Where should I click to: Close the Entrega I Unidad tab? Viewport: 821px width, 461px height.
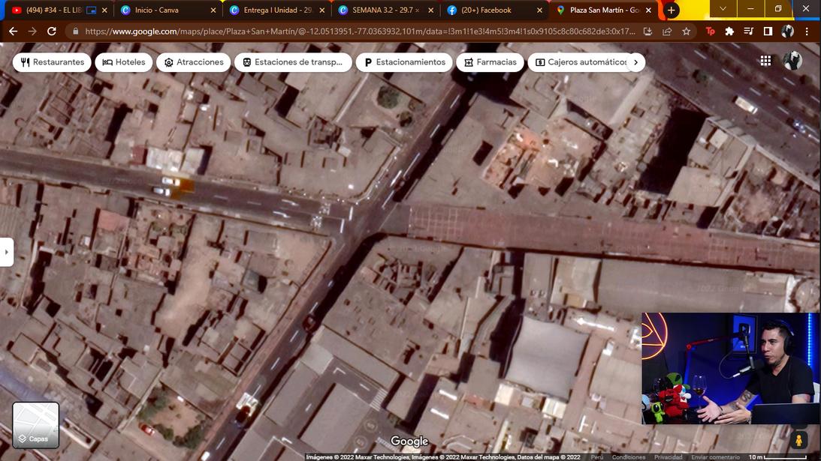tap(322, 10)
